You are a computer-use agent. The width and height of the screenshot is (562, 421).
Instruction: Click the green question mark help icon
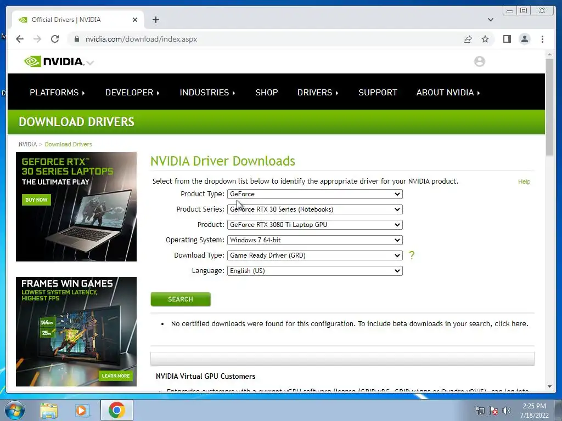coord(412,255)
